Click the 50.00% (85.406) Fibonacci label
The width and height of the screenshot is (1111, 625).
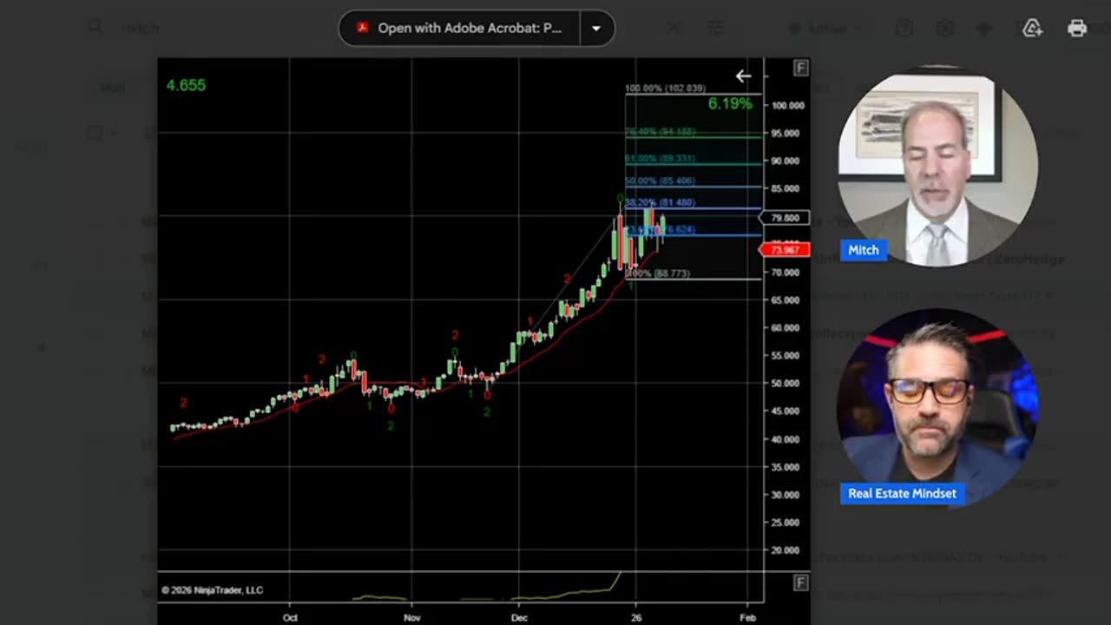(660, 181)
